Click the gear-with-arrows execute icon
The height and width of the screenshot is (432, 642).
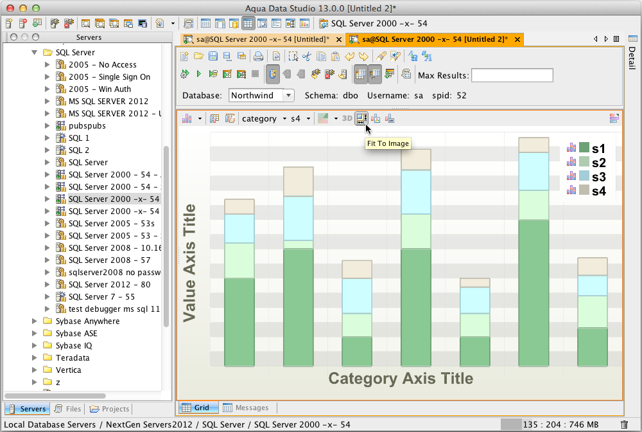click(x=185, y=74)
